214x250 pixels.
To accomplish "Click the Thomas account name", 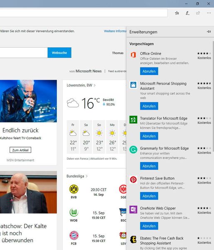I will pos(118,53).
